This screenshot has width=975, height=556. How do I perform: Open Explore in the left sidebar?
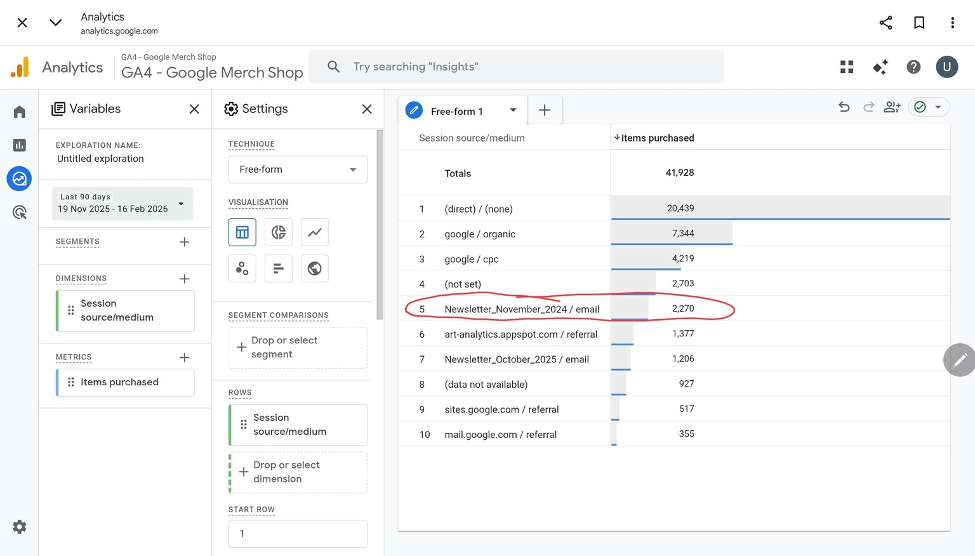click(20, 179)
